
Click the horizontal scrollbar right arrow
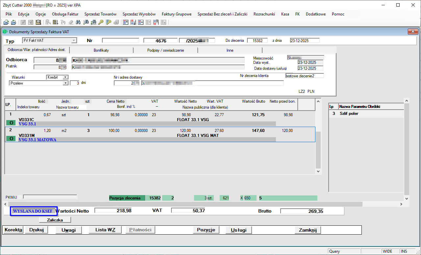tap(401, 204)
